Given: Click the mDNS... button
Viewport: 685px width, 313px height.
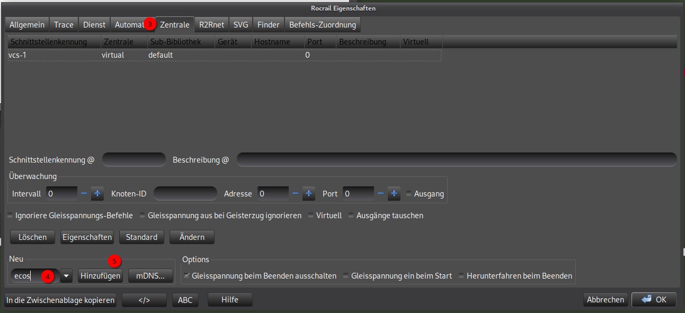Looking at the screenshot, I should click(x=150, y=275).
